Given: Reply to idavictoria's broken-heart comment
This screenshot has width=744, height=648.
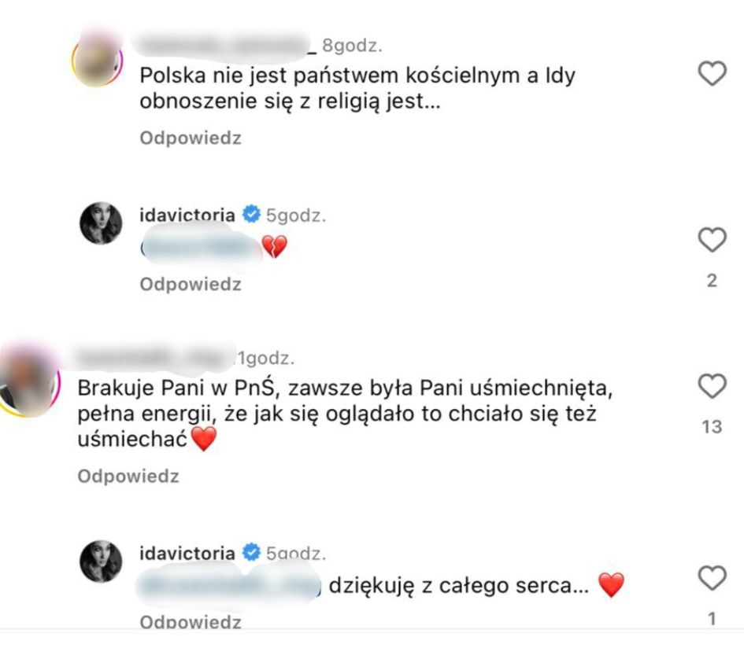Looking at the screenshot, I should tap(191, 284).
